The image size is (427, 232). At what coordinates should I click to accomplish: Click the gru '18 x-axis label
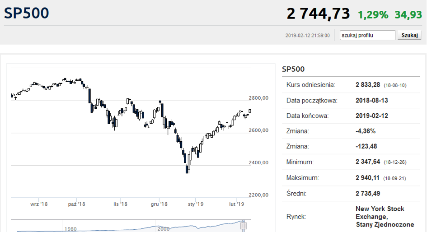[160, 204]
